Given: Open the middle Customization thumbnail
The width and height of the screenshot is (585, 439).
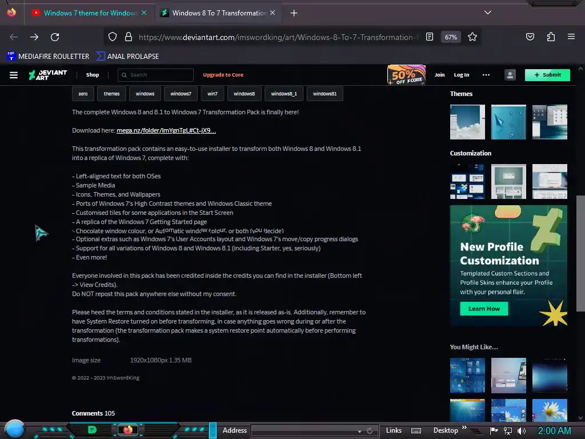Looking at the screenshot, I should click(x=508, y=181).
